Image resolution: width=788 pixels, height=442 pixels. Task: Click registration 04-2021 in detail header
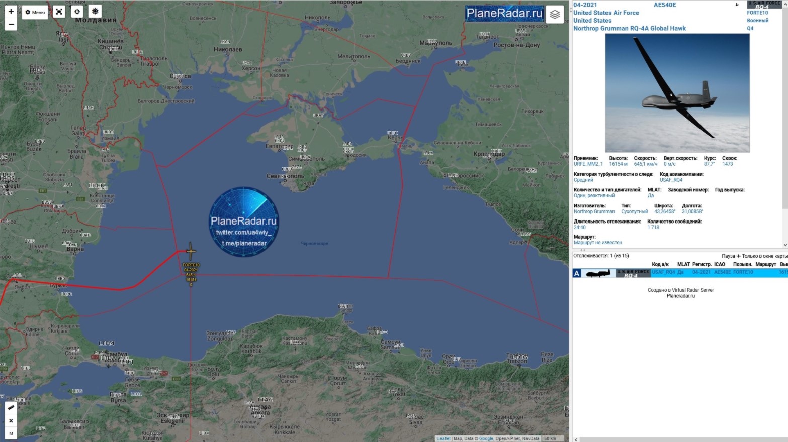pos(585,5)
